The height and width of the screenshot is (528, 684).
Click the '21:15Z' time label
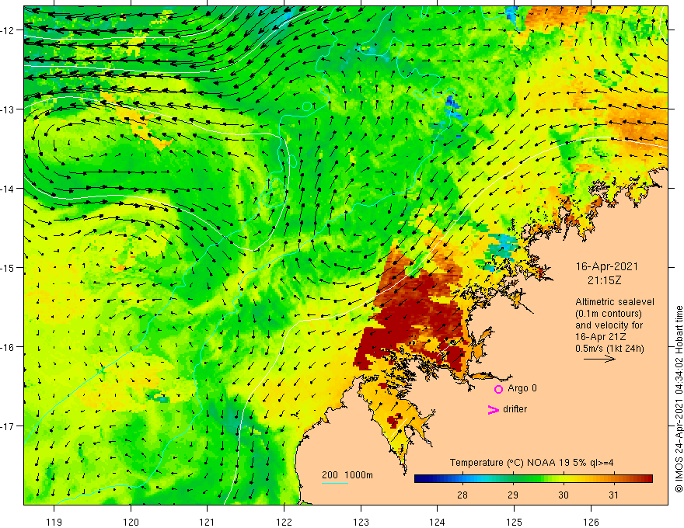point(604,280)
